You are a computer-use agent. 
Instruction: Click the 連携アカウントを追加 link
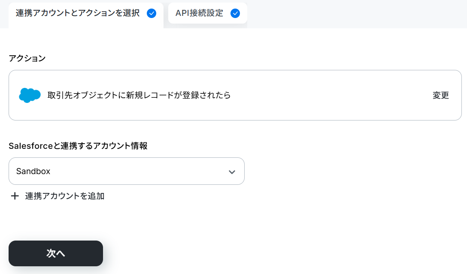(65, 196)
